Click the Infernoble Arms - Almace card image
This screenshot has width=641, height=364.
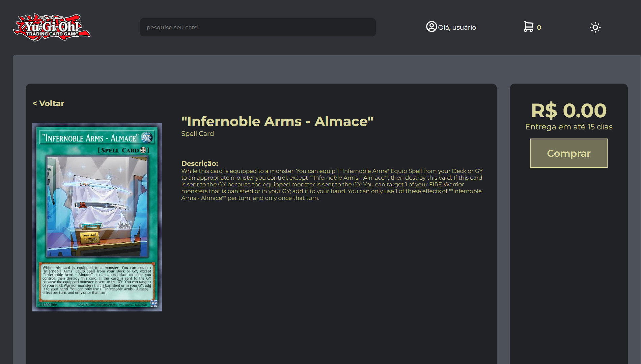[x=97, y=217]
